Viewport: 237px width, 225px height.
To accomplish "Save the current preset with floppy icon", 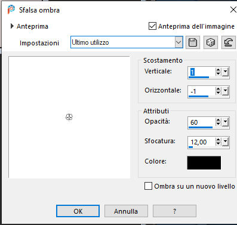I will [x=193, y=42].
